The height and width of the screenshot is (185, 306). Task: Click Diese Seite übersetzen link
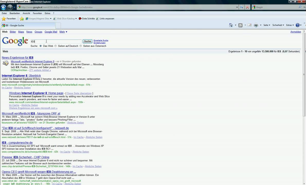79,93
